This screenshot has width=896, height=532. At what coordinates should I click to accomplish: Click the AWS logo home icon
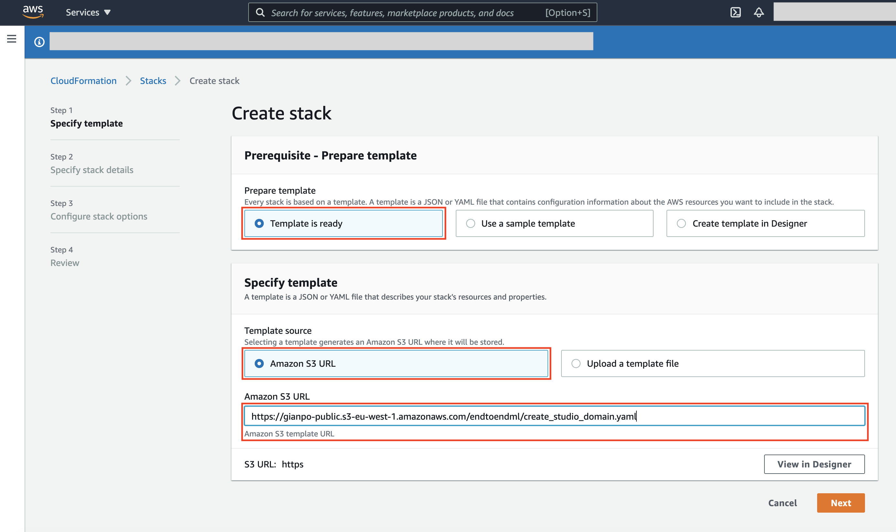(x=33, y=12)
